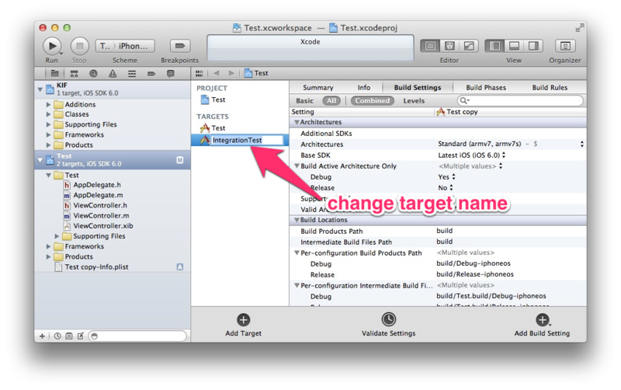
Task: Click the IntegrationTest target name field
Action: [247, 141]
